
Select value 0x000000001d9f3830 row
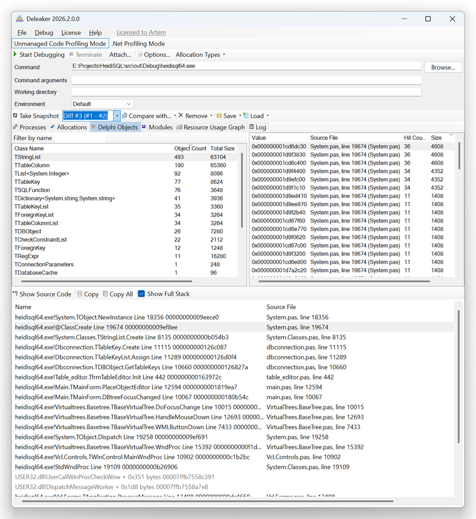[353, 154]
